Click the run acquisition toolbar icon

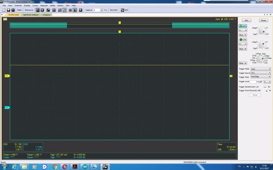coord(38,10)
